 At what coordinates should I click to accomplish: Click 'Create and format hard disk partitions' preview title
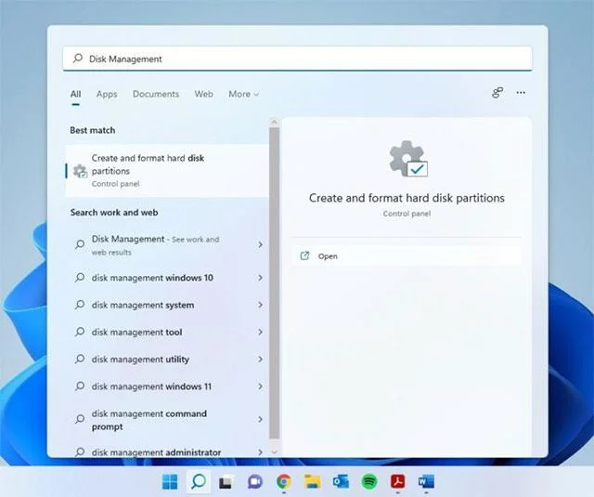(407, 198)
